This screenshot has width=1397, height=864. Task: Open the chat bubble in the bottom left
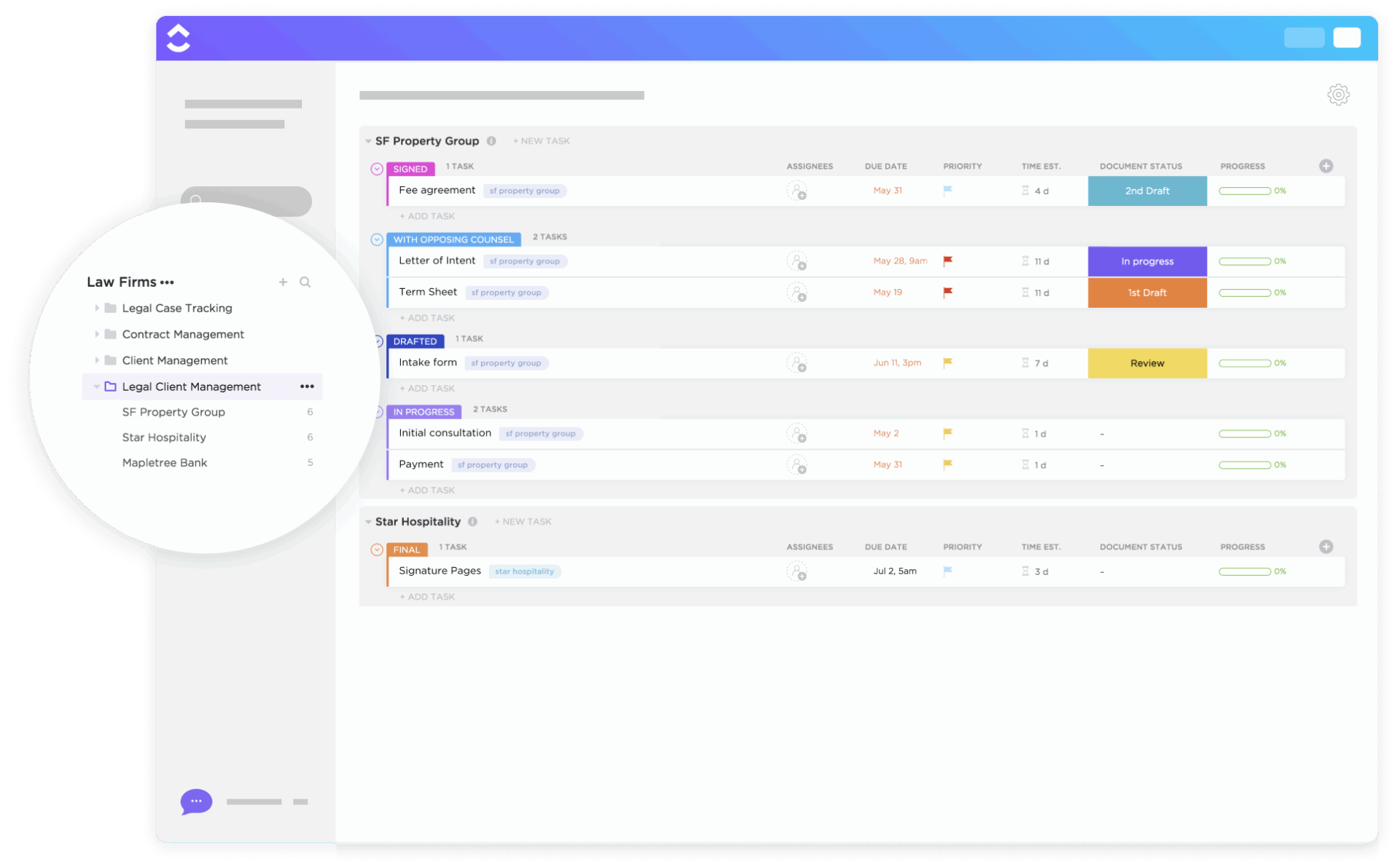(x=195, y=801)
